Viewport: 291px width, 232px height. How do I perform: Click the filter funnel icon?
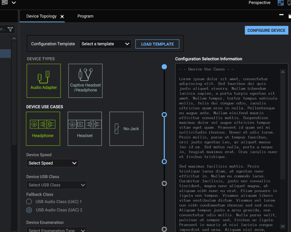click(11, 29)
